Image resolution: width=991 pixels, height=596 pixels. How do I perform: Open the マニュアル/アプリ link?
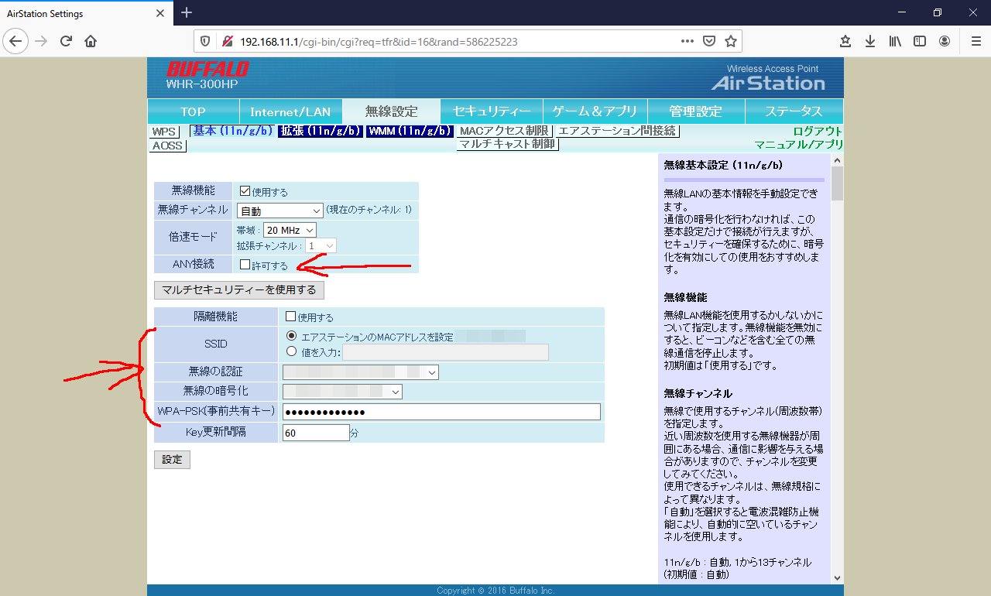(x=799, y=144)
